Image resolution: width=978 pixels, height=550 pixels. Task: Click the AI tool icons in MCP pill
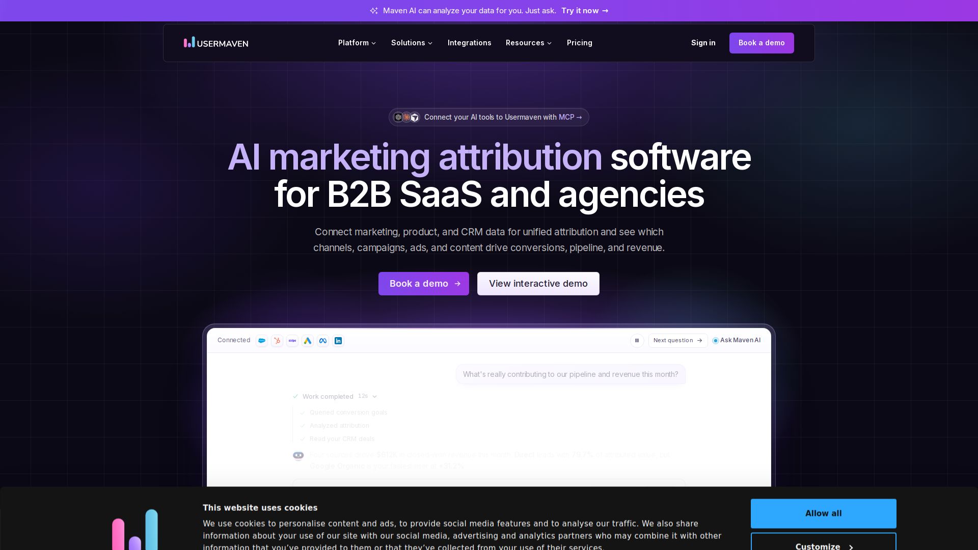click(406, 117)
